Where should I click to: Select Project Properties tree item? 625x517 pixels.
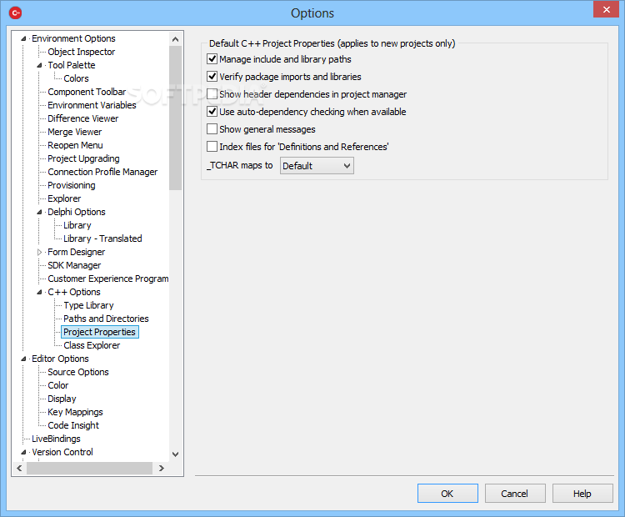(x=100, y=332)
